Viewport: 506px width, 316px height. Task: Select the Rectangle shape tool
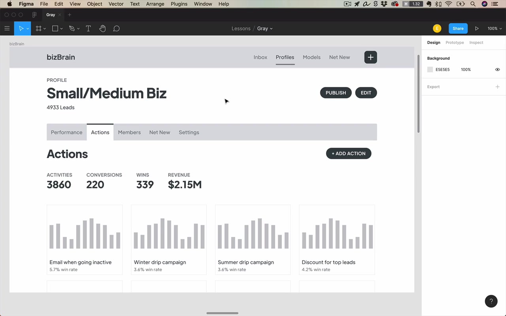coord(55,28)
